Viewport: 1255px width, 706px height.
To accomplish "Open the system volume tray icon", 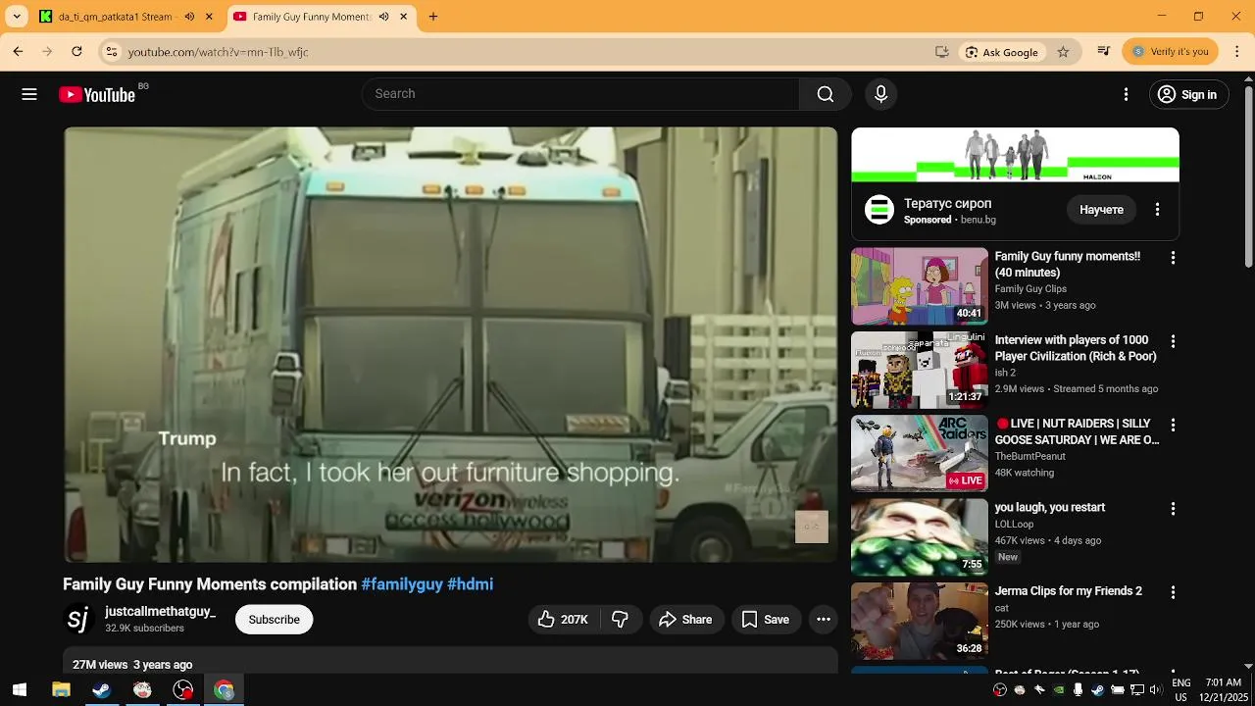I will [x=1156, y=690].
